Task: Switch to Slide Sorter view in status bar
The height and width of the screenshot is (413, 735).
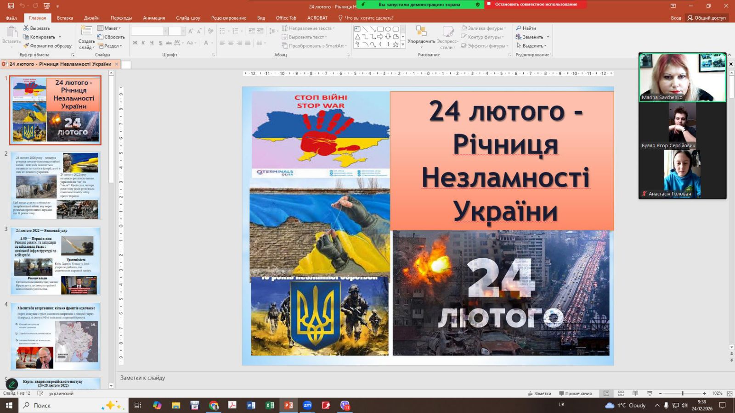Action: (621, 394)
